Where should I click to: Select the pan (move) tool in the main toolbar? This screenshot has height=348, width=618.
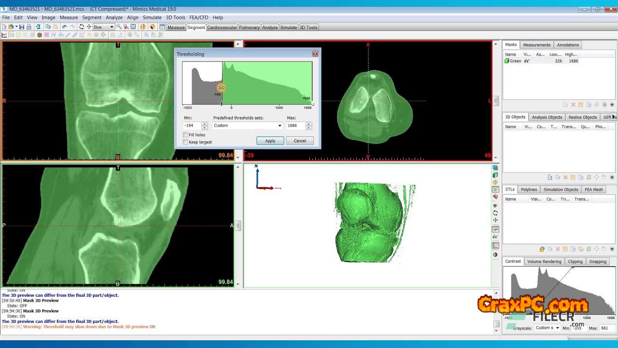click(x=89, y=27)
